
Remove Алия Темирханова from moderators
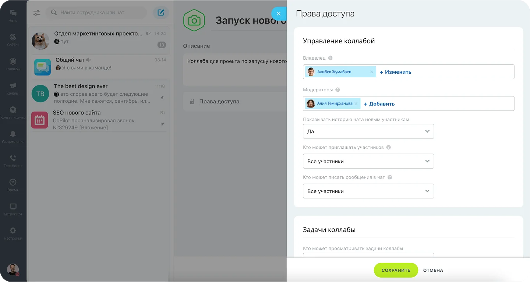(356, 104)
